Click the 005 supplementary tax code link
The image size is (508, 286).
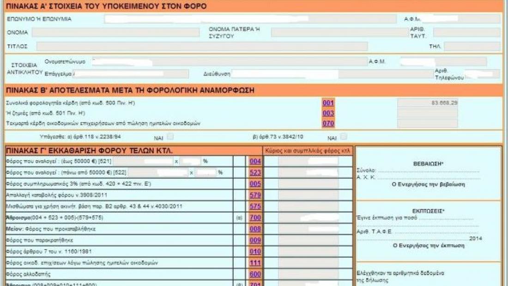point(255,184)
